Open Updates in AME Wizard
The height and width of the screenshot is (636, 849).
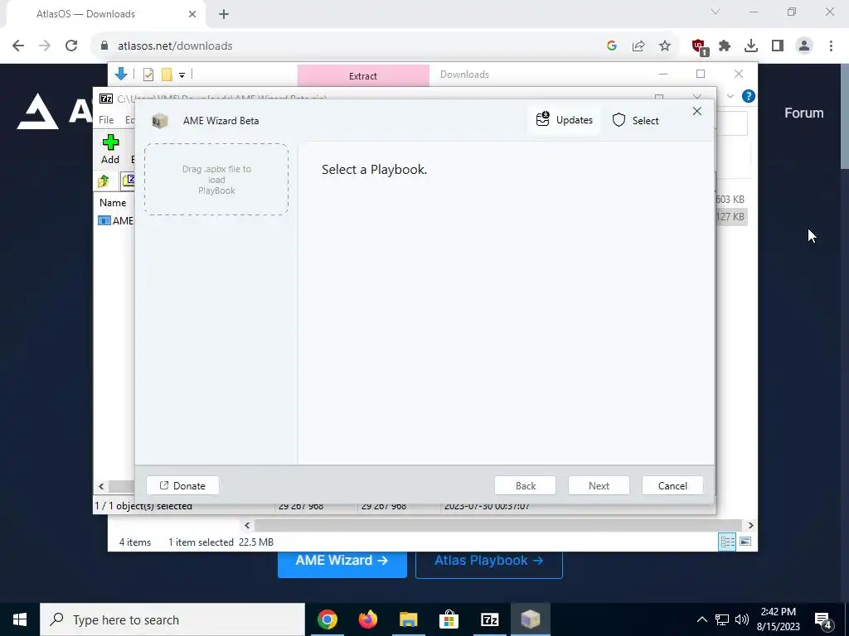click(x=564, y=120)
